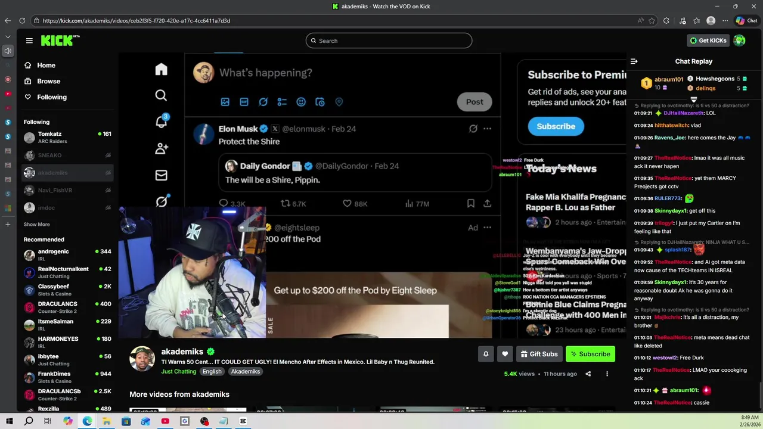Toggle follow heart for akademiks
This screenshot has height=429, width=763.
click(x=505, y=354)
